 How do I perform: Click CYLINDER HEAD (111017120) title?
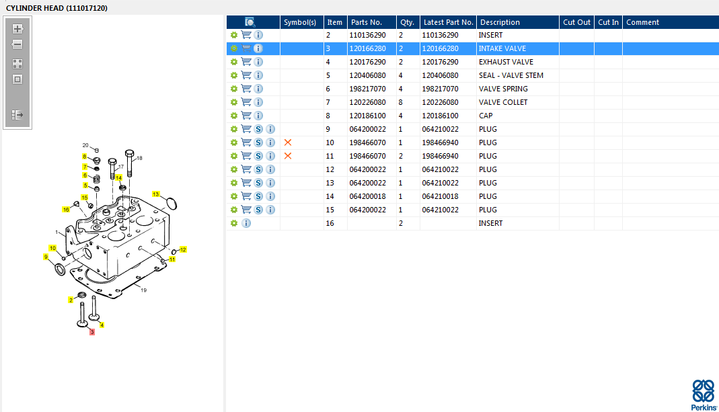(x=57, y=8)
